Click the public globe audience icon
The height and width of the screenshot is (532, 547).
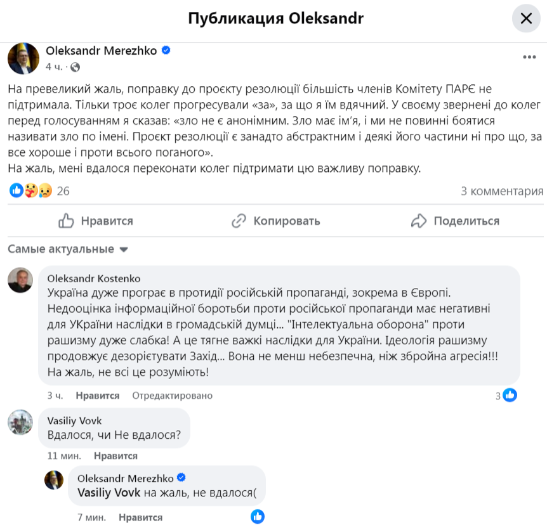point(75,67)
